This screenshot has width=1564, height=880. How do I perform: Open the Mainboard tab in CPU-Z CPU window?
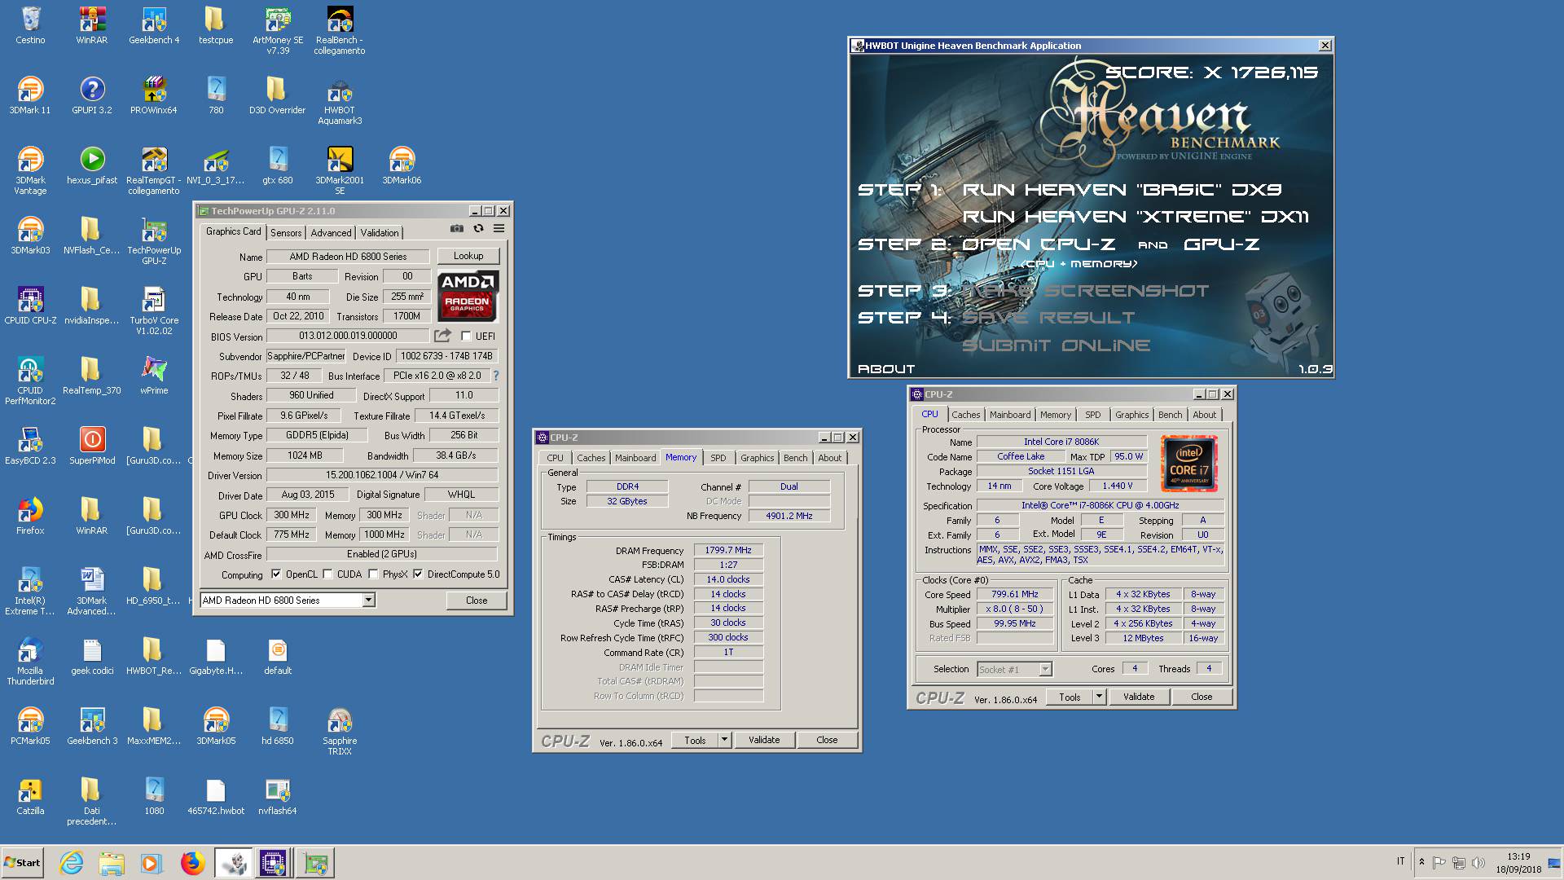pos(1010,415)
